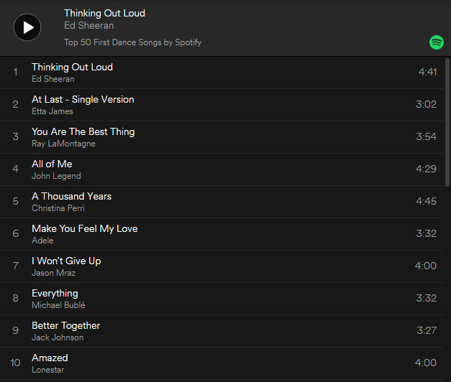
Task: Choose I Won't Give Up track
Action: point(66,261)
